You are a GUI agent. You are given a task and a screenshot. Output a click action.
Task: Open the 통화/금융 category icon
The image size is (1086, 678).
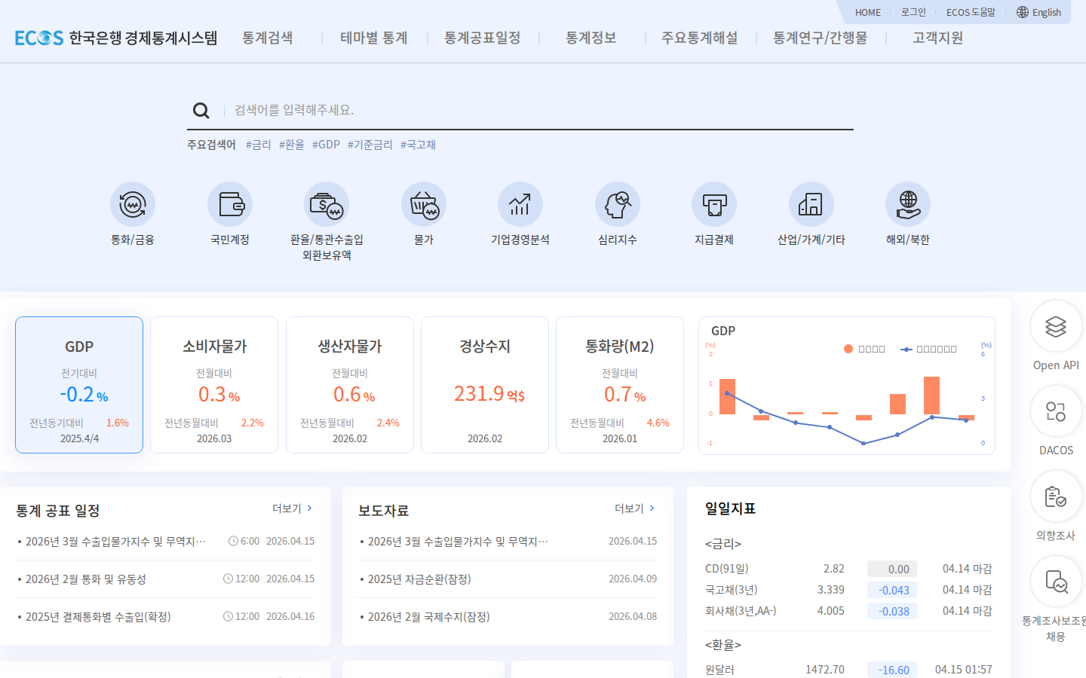click(133, 204)
